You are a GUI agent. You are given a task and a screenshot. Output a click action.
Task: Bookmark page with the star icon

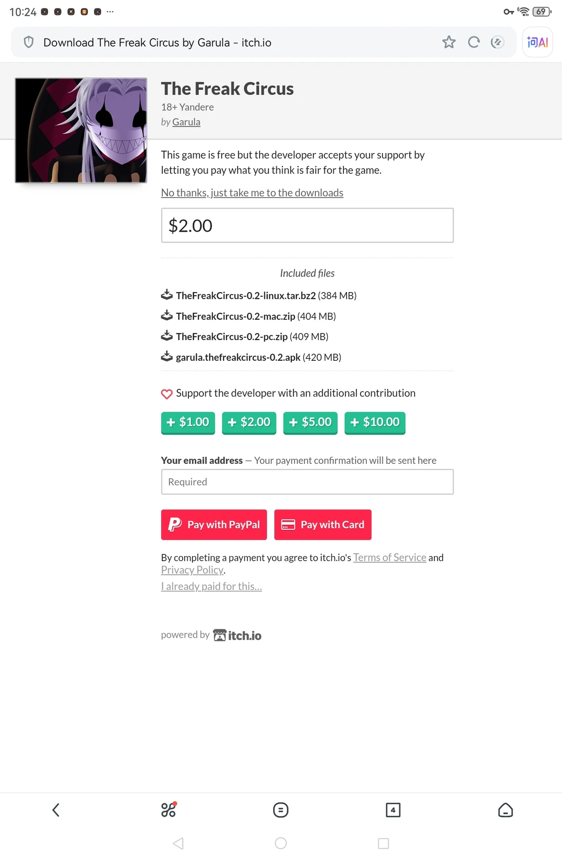tap(449, 42)
